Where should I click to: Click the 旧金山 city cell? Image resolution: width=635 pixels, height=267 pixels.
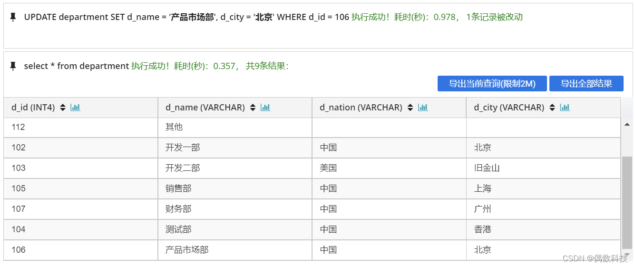(x=543, y=168)
